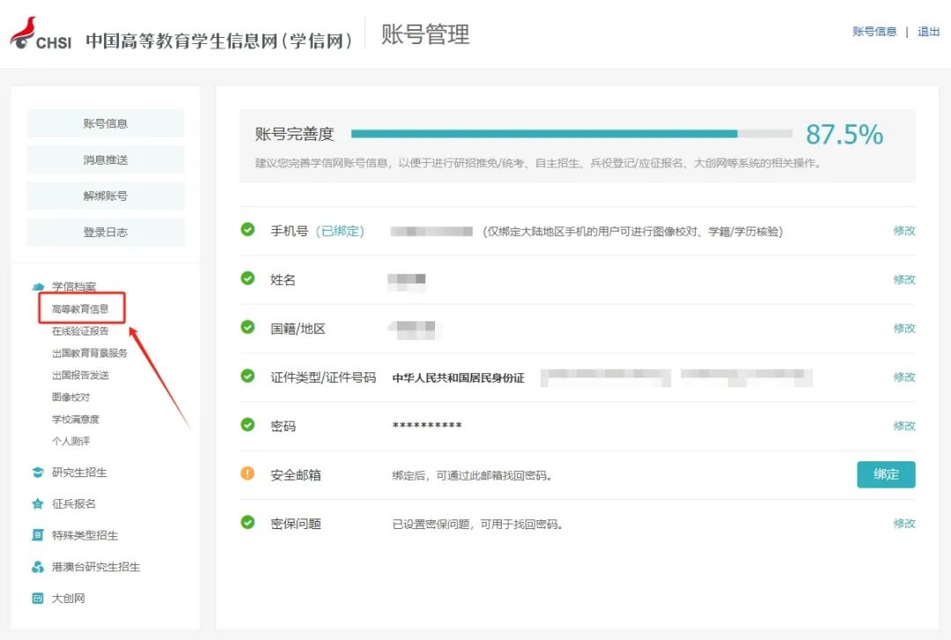Click 账号信息 link in top right
951x640 pixels.
click(x=874, y=32)
